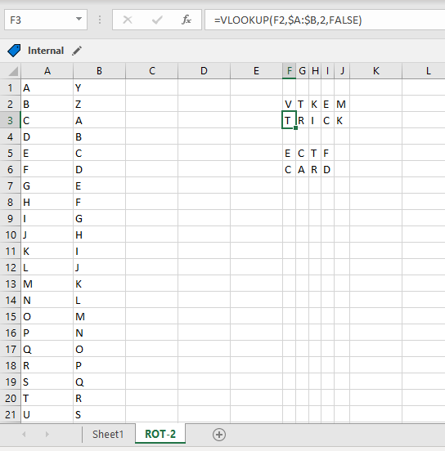Image resolution: width=445 pixels, height=451 pixels.
Task: Click the Internal label text
Action: (46, 51)
